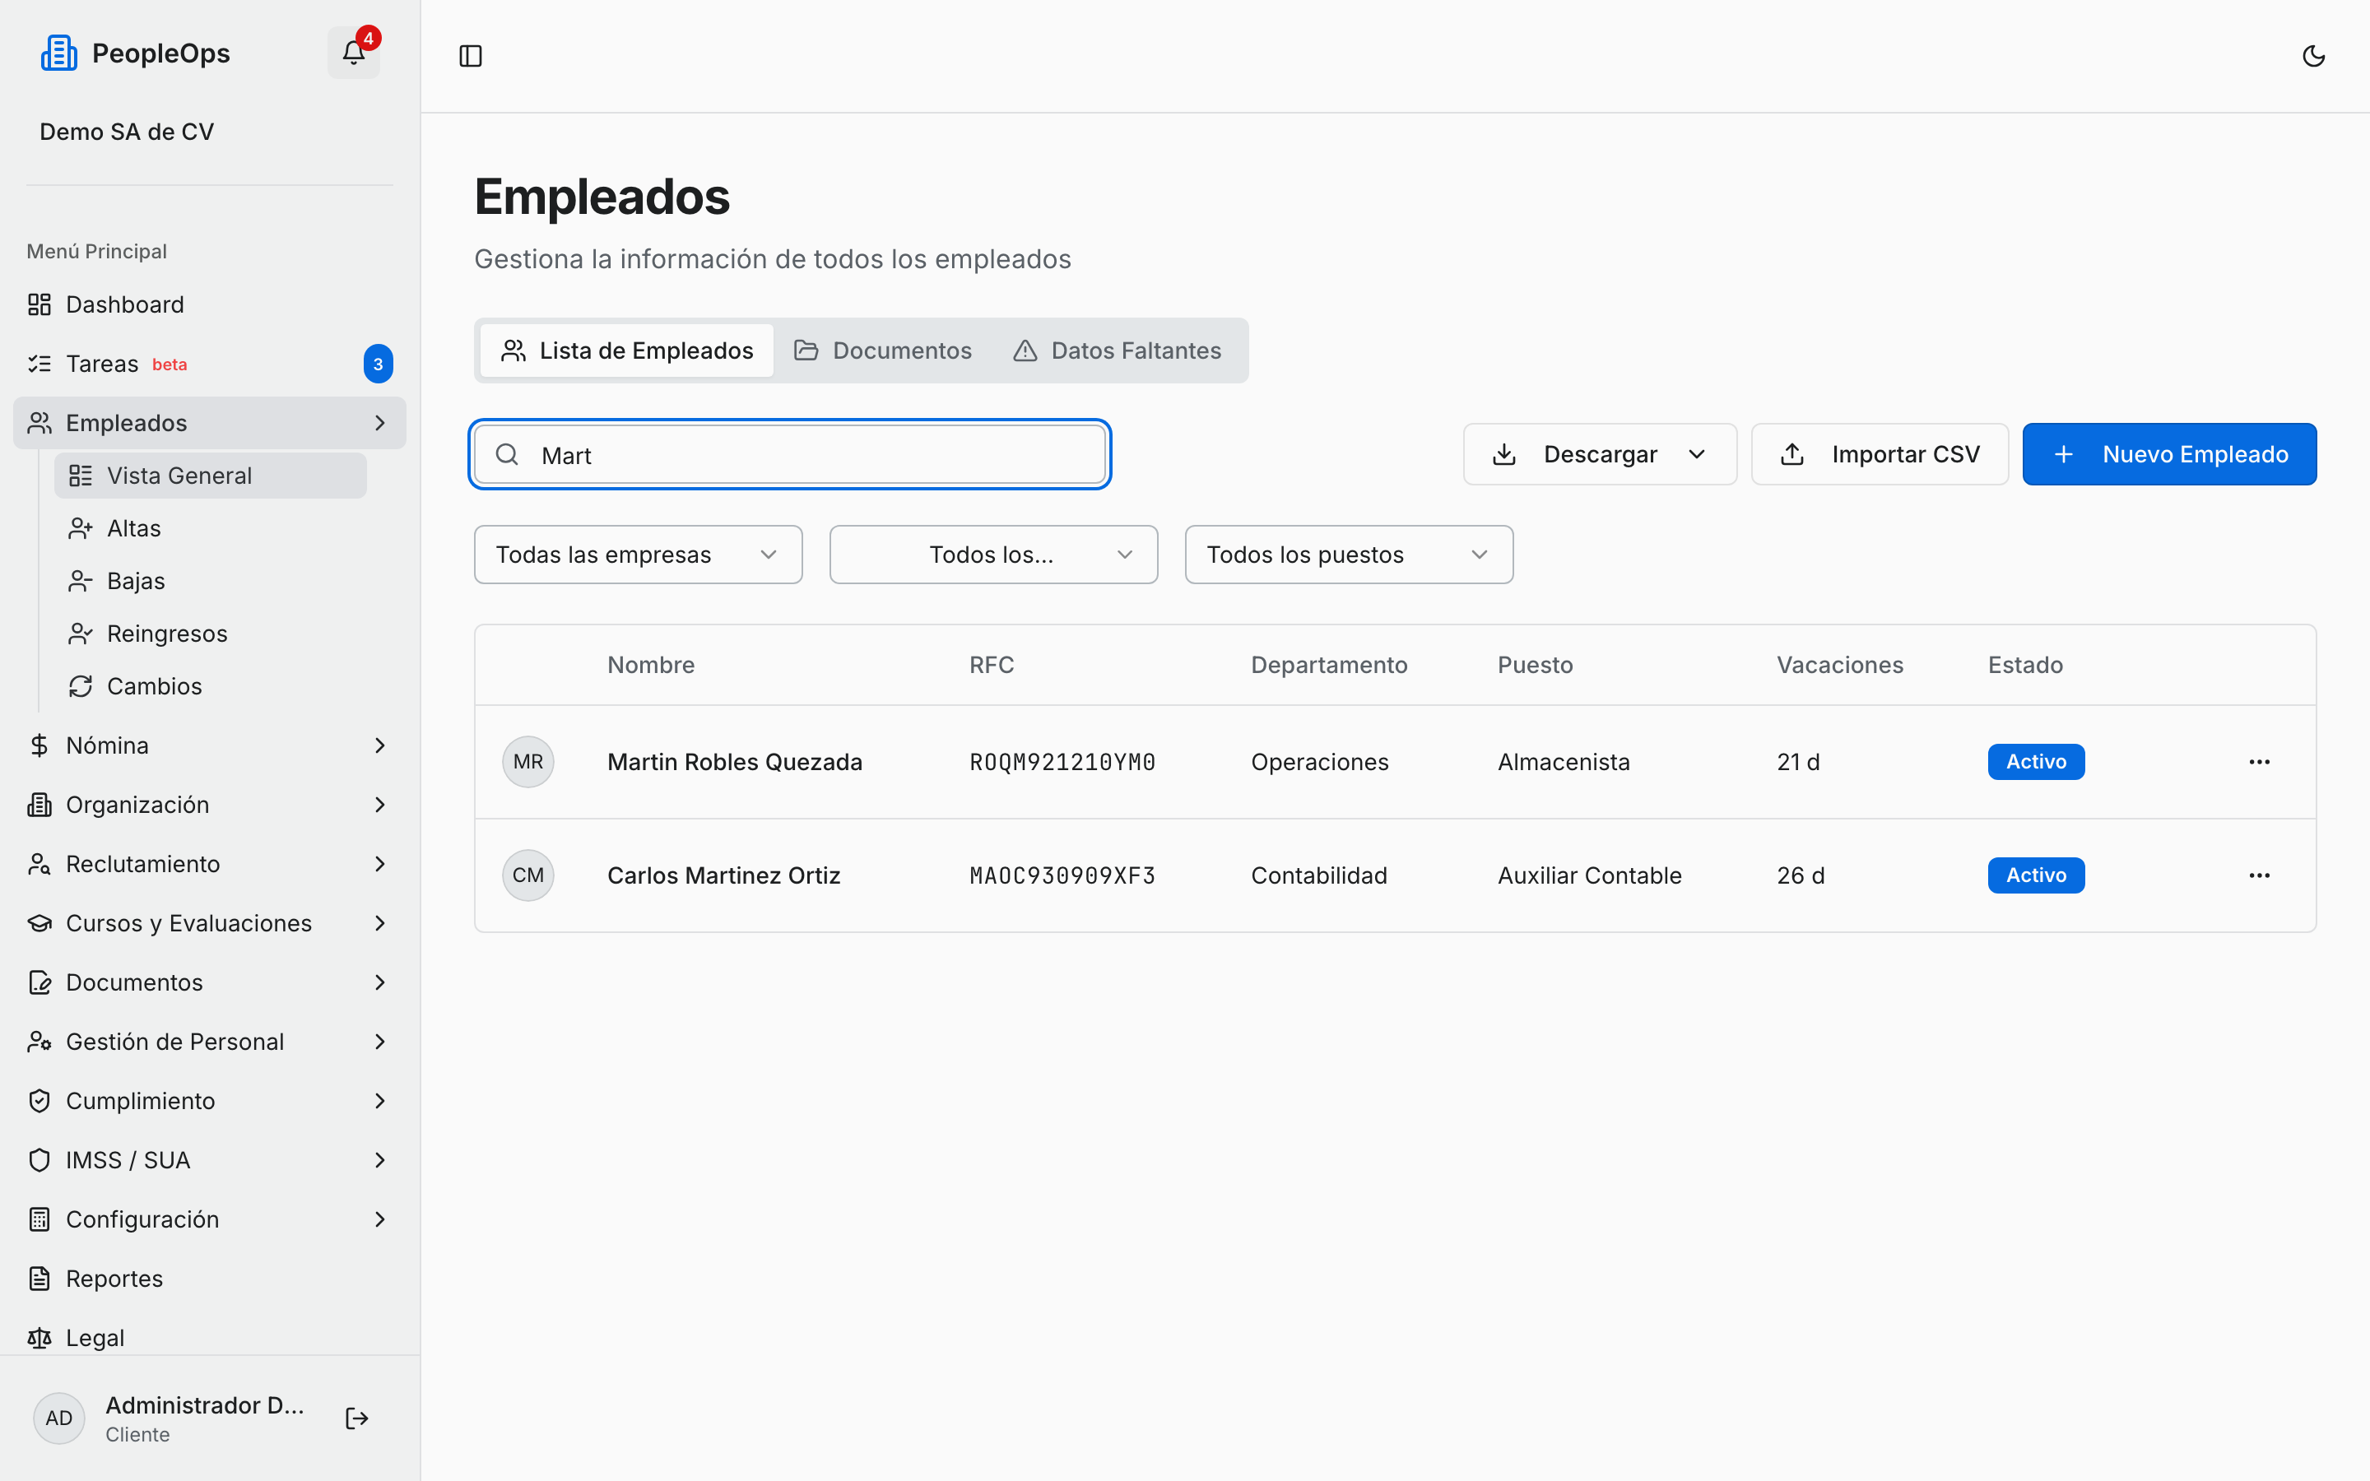Click the 26 d vacation value
2370x1481 pixels.
click(x=1801, y=875)
